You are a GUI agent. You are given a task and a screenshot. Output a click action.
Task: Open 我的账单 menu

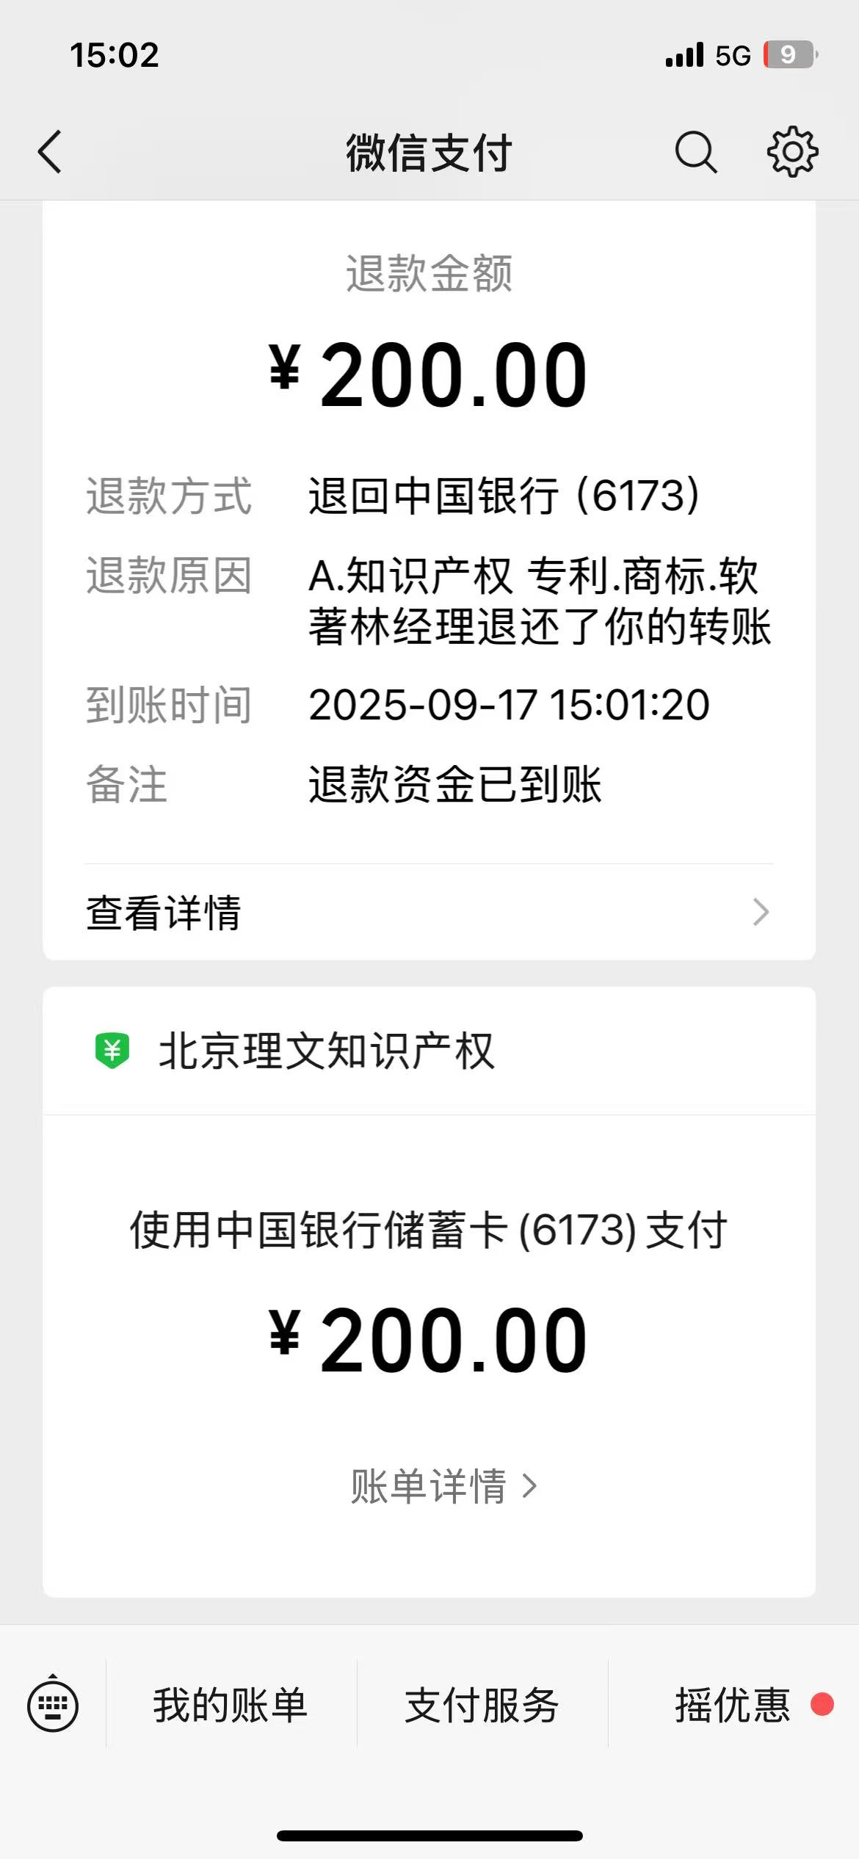(230, 1705)
